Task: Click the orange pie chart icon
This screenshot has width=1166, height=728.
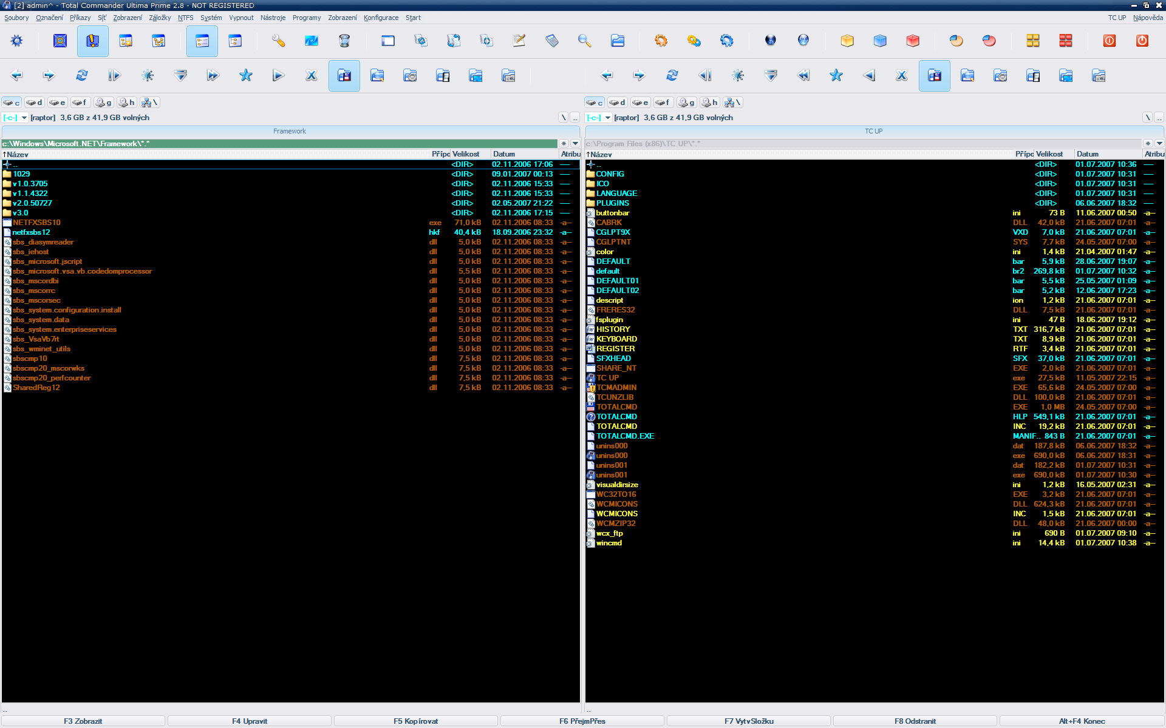Action: point(956,41)
